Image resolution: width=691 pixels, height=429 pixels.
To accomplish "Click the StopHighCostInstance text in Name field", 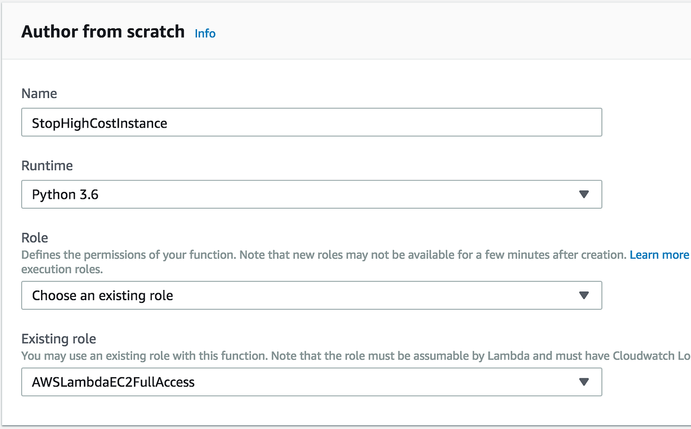I will click(x=100, y=123).
